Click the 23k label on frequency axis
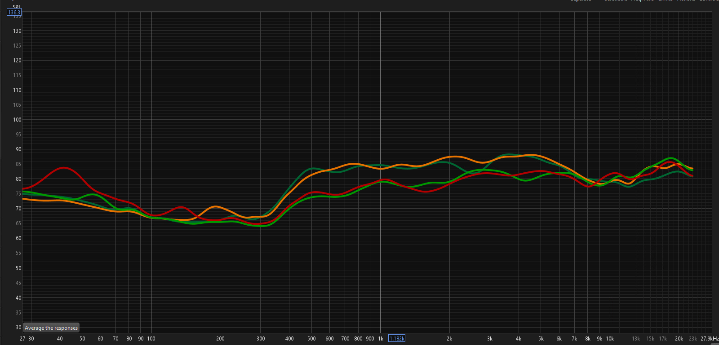This screenshot has height=345, width=719. (693, 339)
